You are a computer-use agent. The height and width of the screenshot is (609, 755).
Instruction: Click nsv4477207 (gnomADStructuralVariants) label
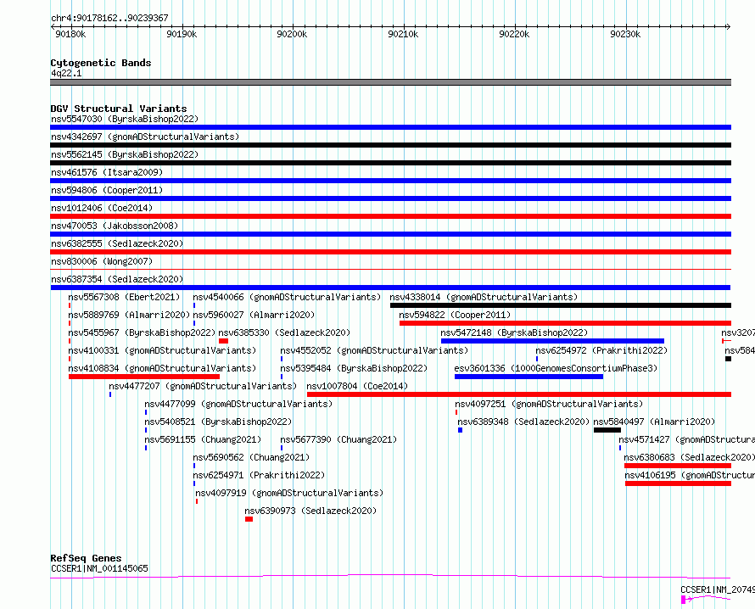203,386
